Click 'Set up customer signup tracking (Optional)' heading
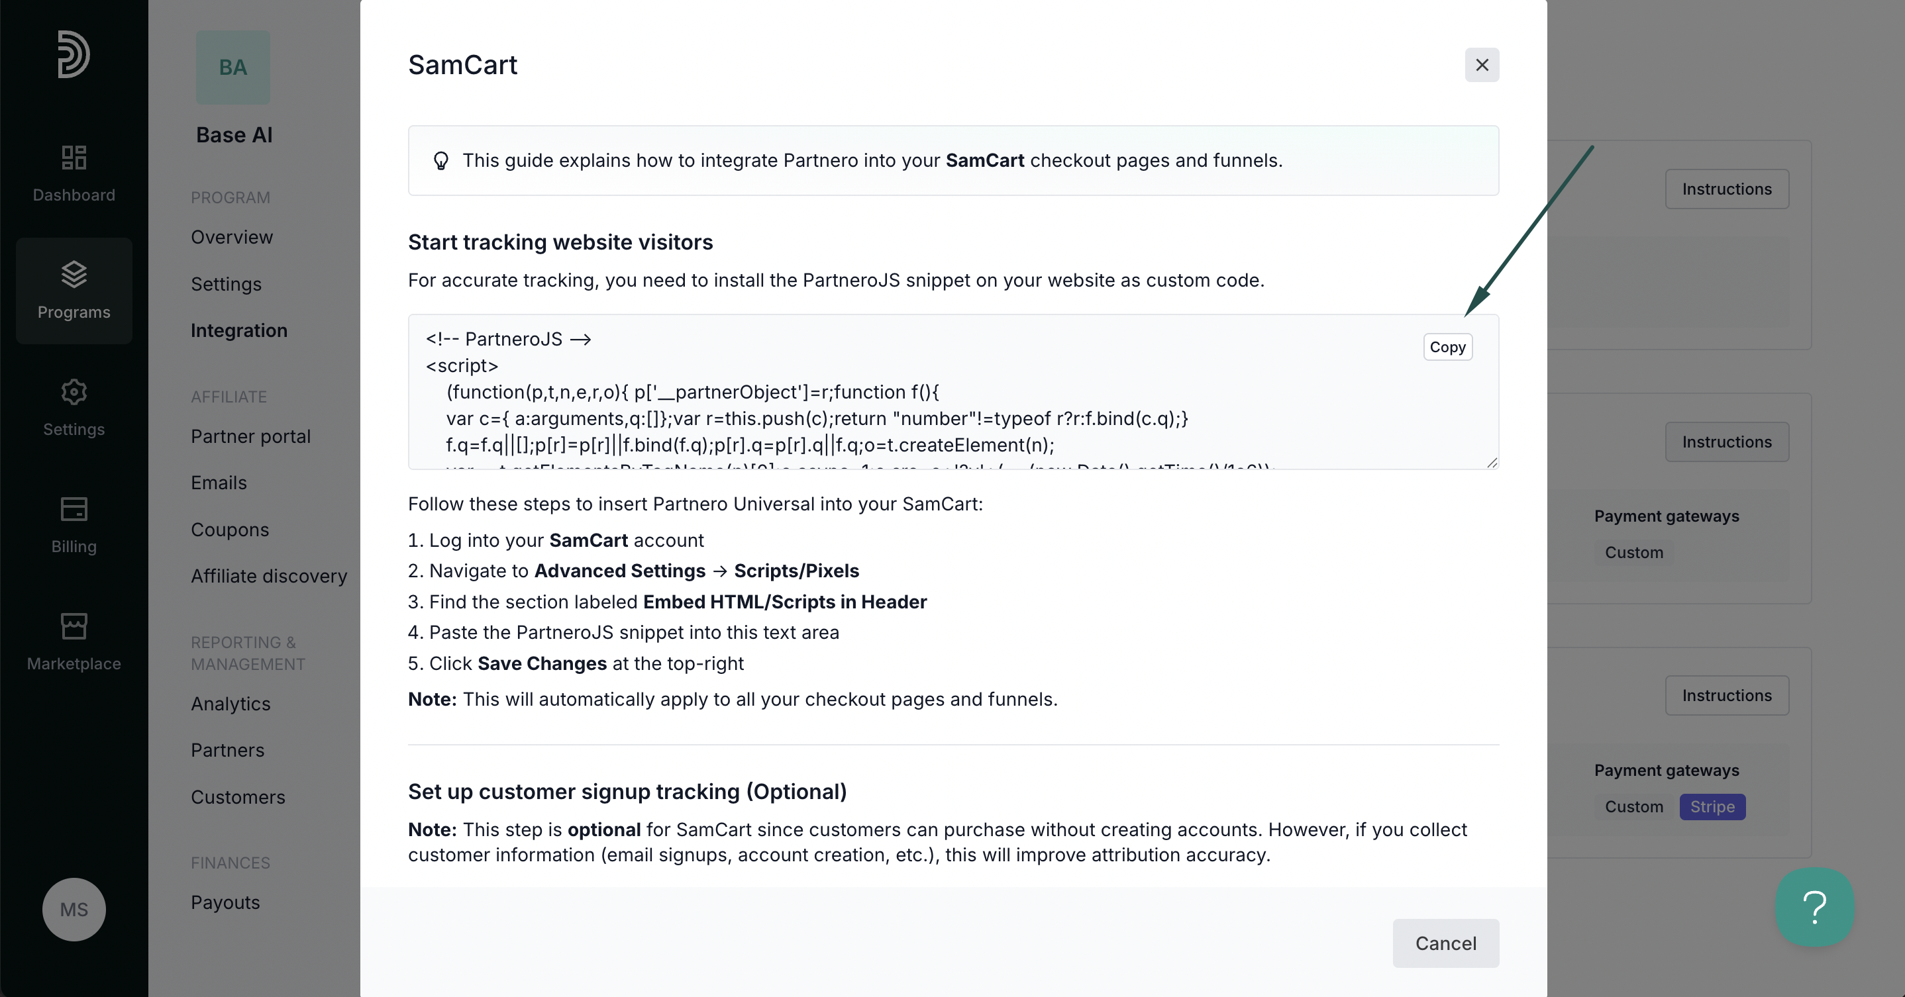Viewport: 1905px width, 997px height. (x=627, y=792)
